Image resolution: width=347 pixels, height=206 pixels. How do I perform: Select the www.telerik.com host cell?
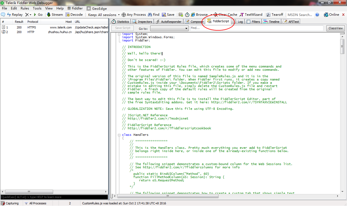(61, 27)
